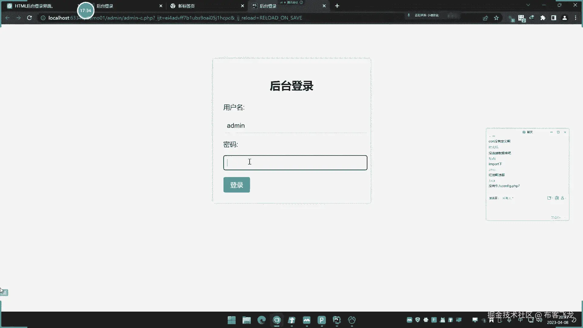The height and width of the screenshot is (328, 583).
Task: Open the share page icon in address bar
Action: (485, 18)
